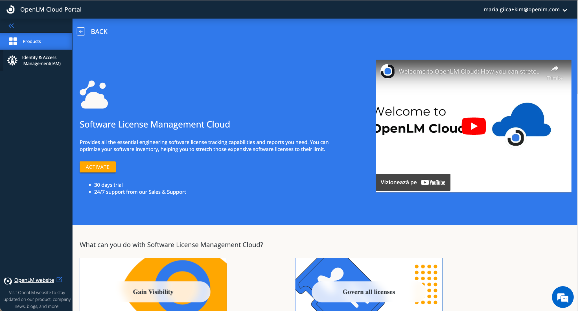This screenshot has width=578, height=311.
Task: Open the chat bubble in the bottom corner
Action: (563, 297)
